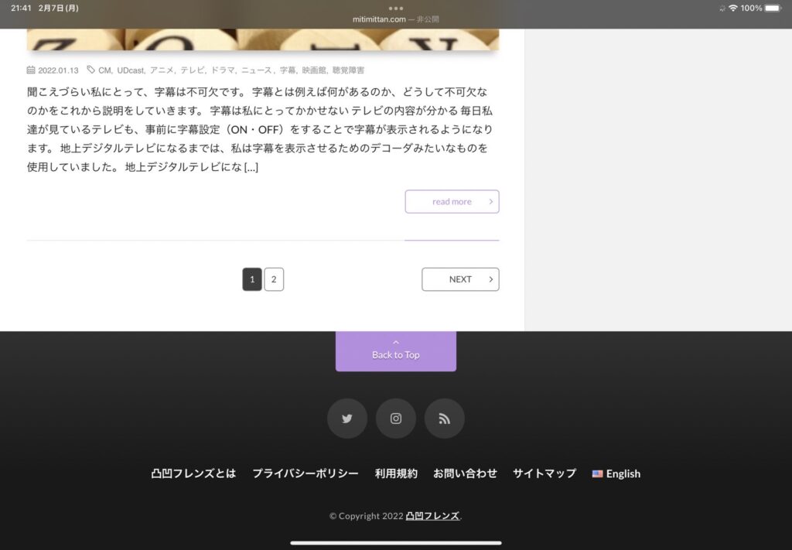This screenshot has height=550, width=792.
Task: Open the UDcast tag link
Action: (x=130, y=70)
